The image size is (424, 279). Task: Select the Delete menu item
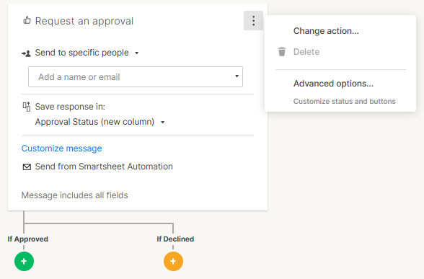pos(306,52)
